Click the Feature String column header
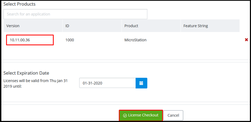 point(196,26)
